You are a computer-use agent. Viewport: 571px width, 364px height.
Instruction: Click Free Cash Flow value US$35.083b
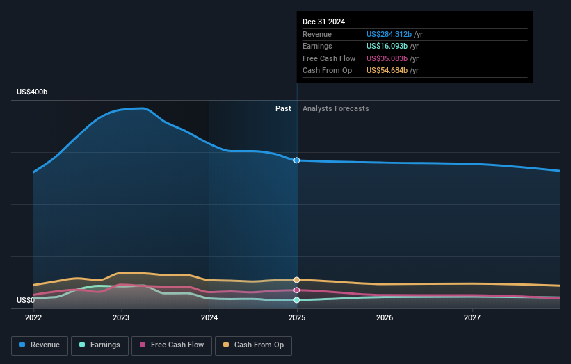click(x=387, y=58)
